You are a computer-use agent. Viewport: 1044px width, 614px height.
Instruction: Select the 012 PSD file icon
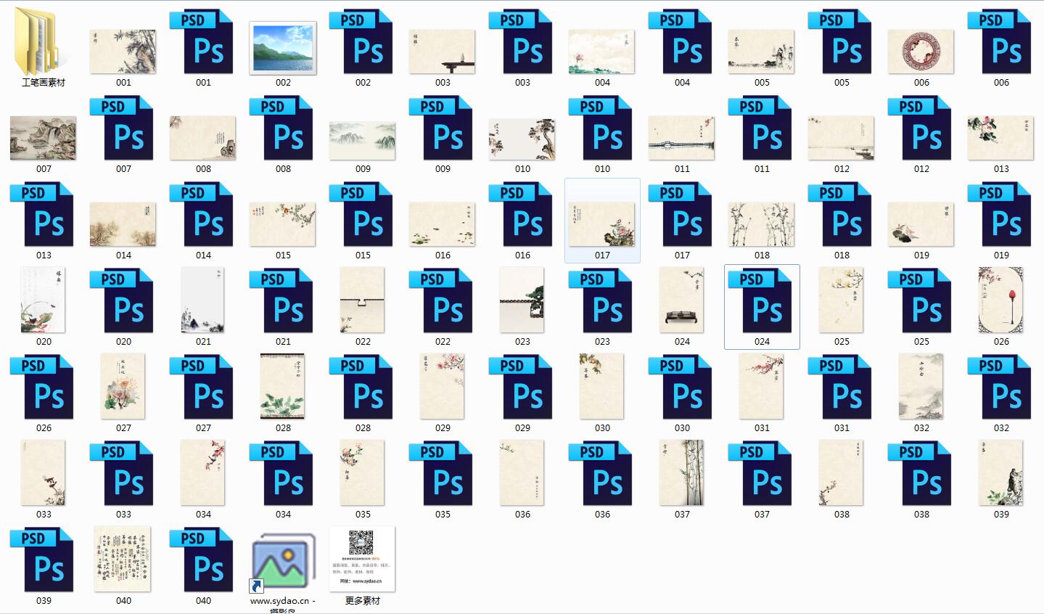(x=921, y=128)
